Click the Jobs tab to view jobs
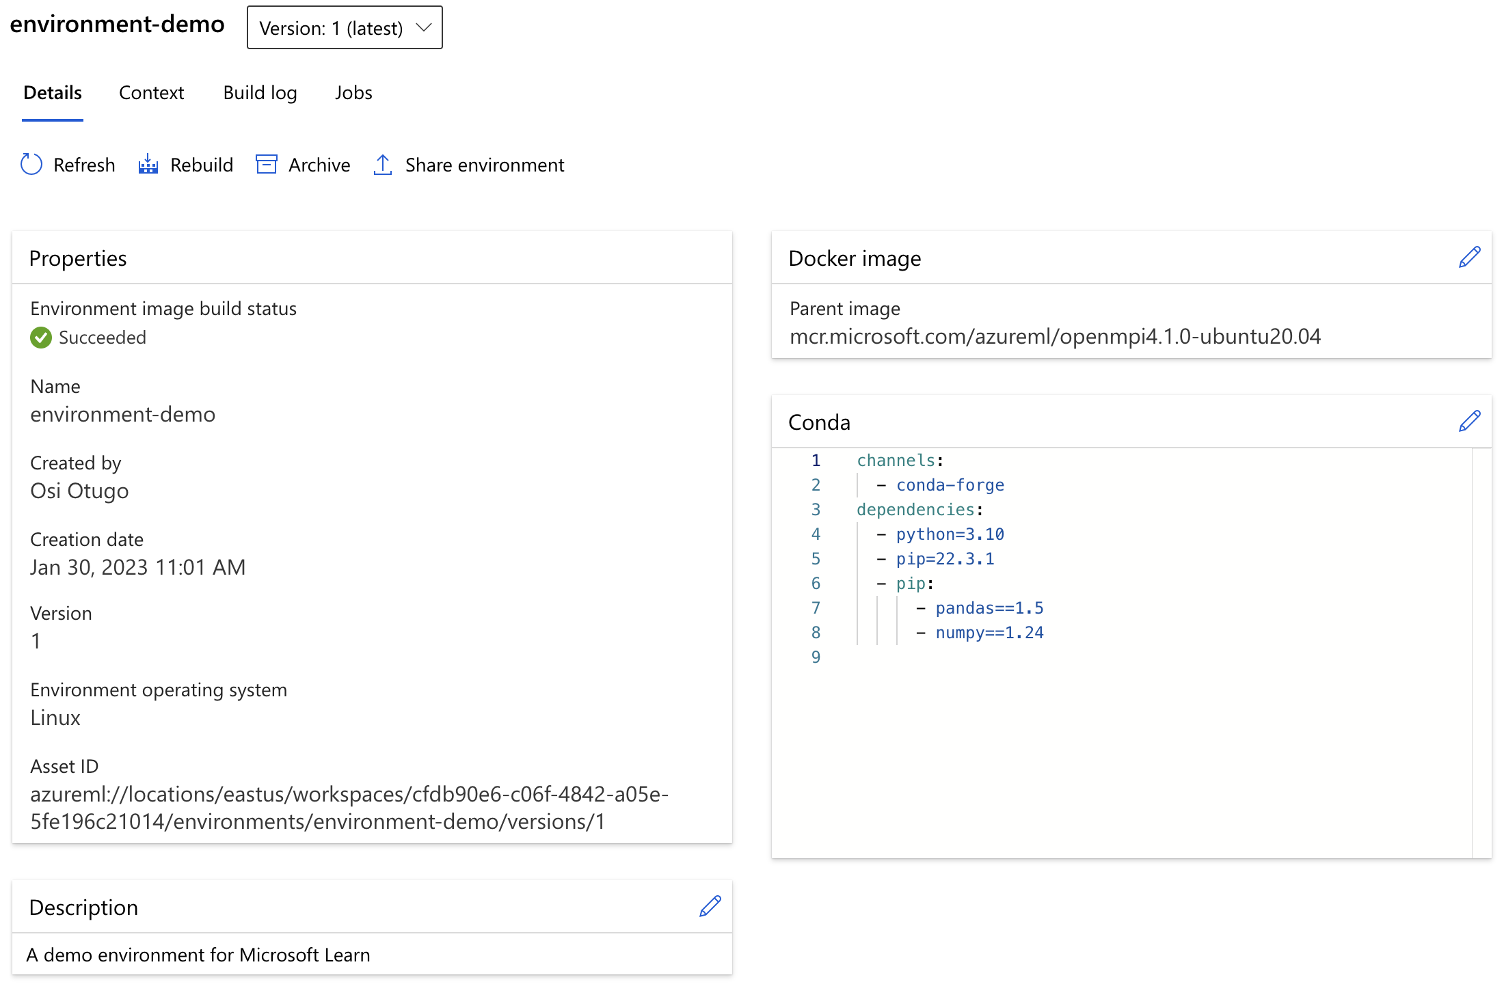1504x984 pixels. pyautogui.click(x=353, y=91)
